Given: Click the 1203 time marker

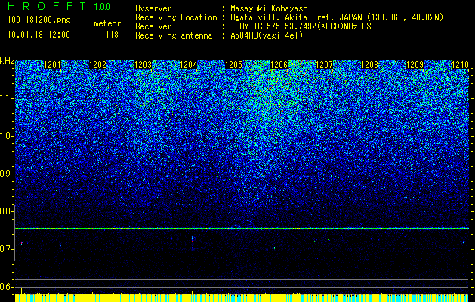Looking at the screenshot, I should coord(143,65).
